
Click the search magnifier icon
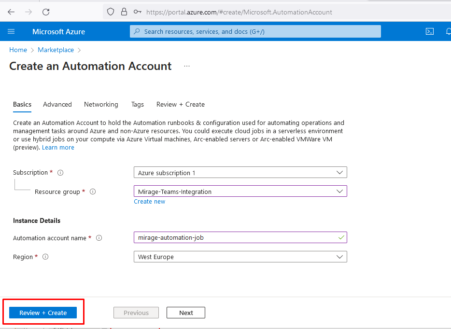137,31
